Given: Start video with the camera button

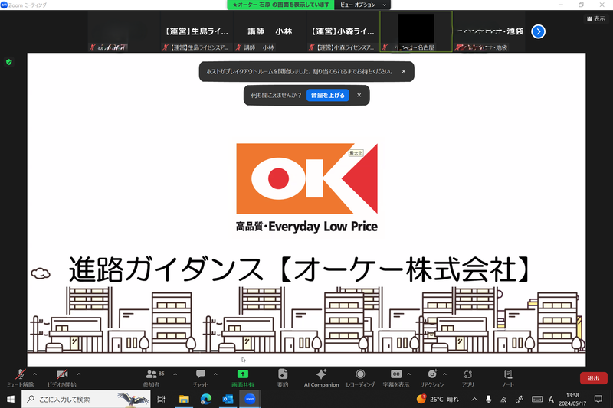Looking at the screenshot, I should click(62, 377).
